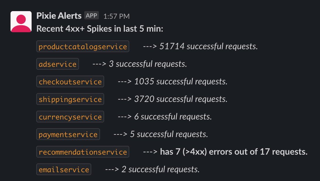Click the '6 successful requests' text

tap(173, 117)
